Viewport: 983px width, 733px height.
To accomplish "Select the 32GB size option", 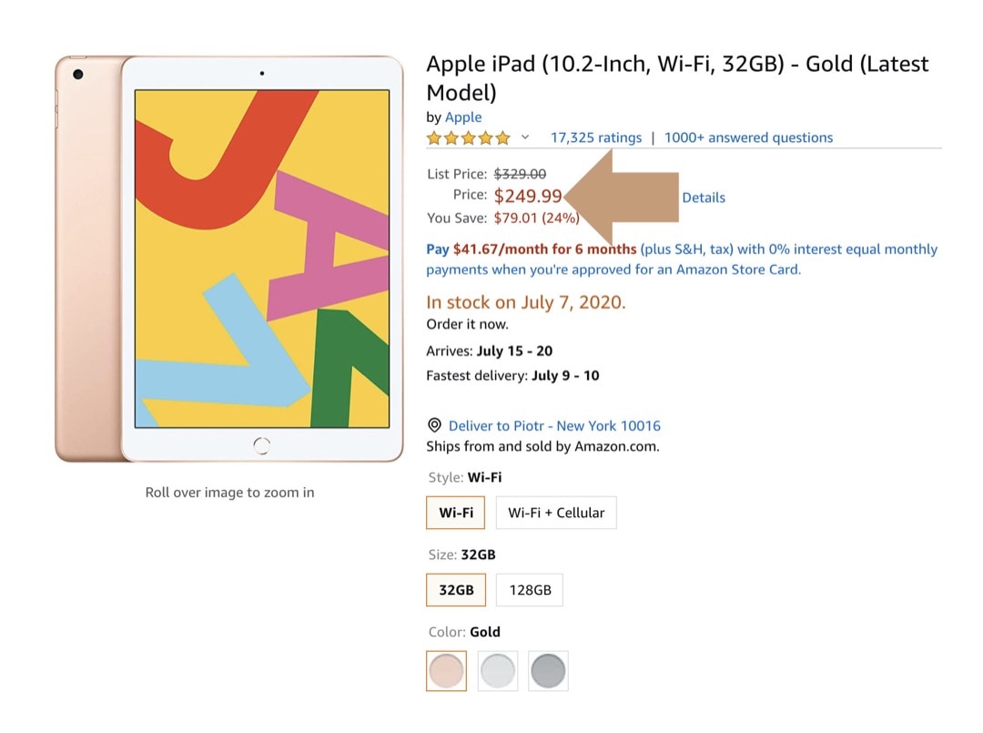I will coord(455,590).
